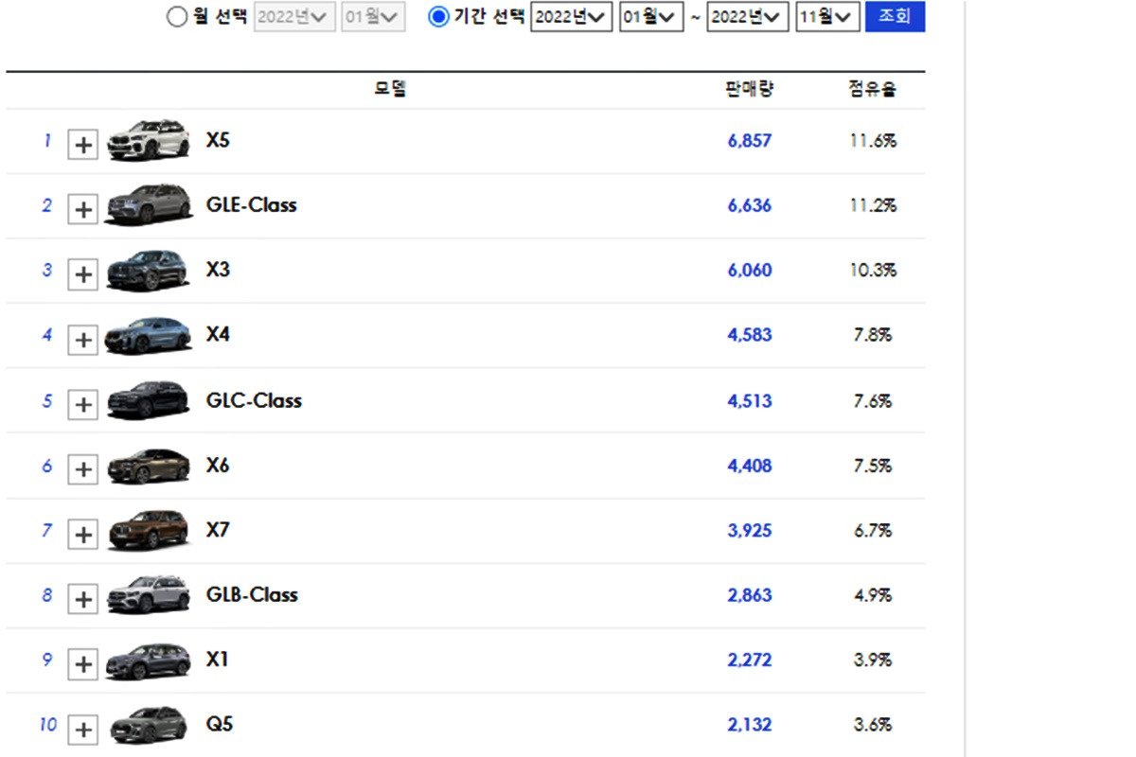This screenshot has height=757, width=1136.
Task: Expand the GLE-Class row plus button
Action: point(83,209)
